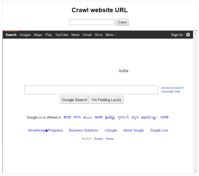Open the Language tools link
The width and height of the screenshot is (199, 176).
(170, 91)
